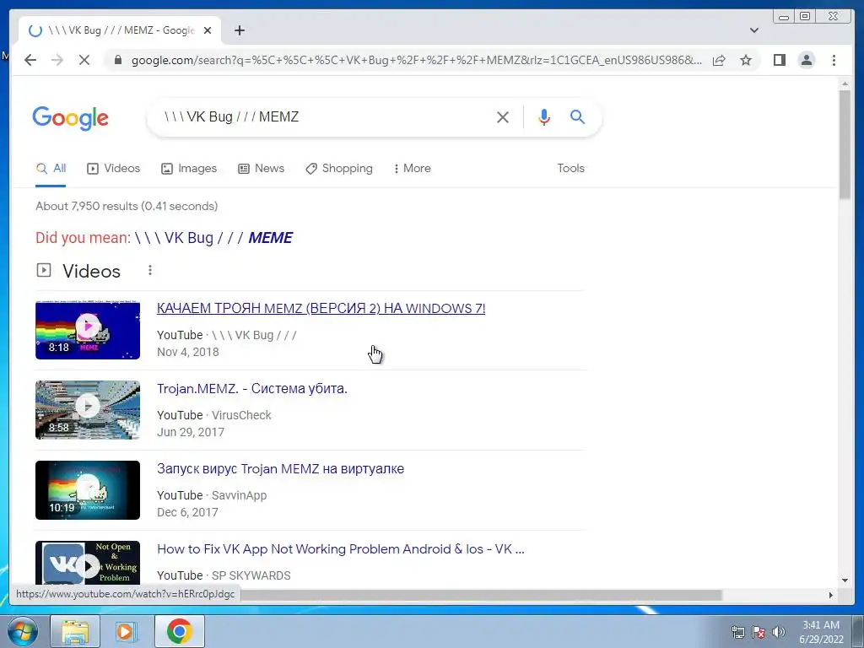Clear the search box text
The height and width of the screenshot is (648, 864).
[x=503, y=116]
